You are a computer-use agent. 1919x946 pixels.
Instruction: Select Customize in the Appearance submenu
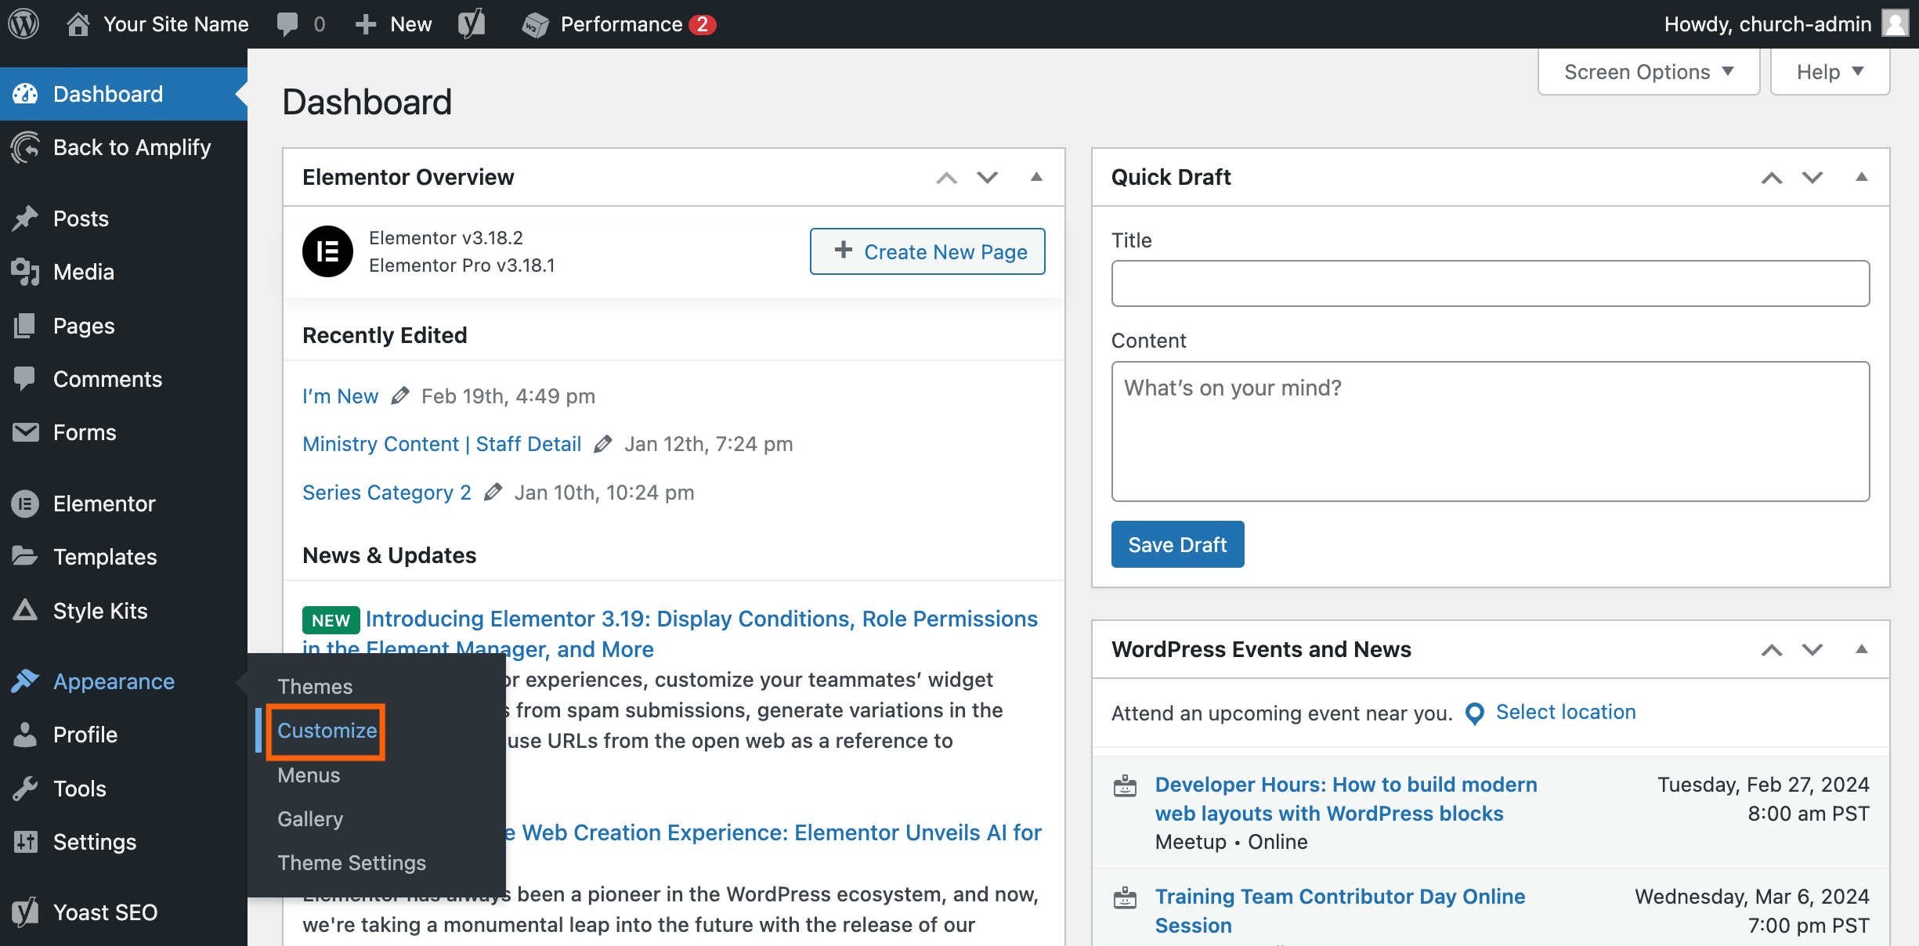[327, 731]
